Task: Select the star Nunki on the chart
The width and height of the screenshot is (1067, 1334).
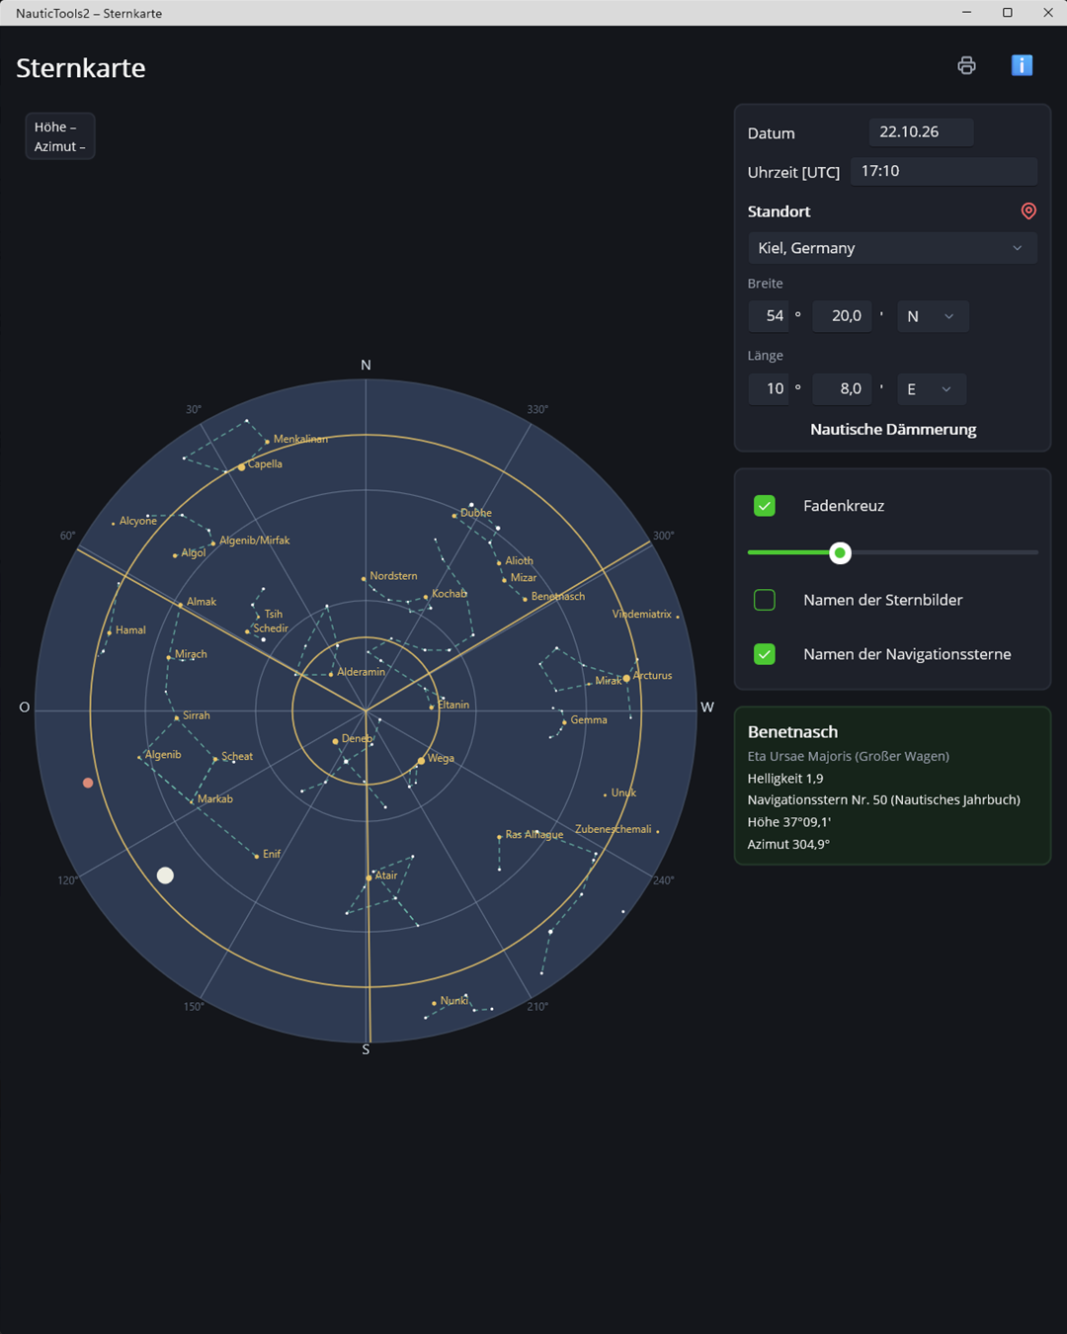Action: [434, 1003]
